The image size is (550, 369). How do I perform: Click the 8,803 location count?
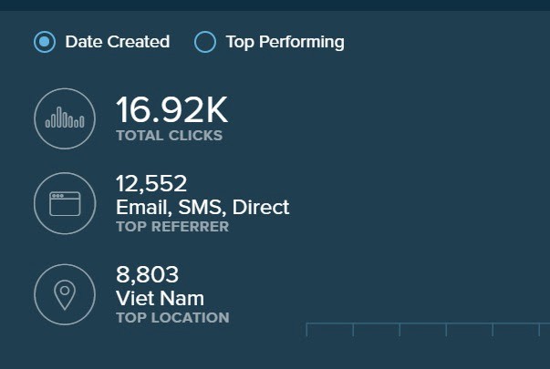click(x=147, y=274)
